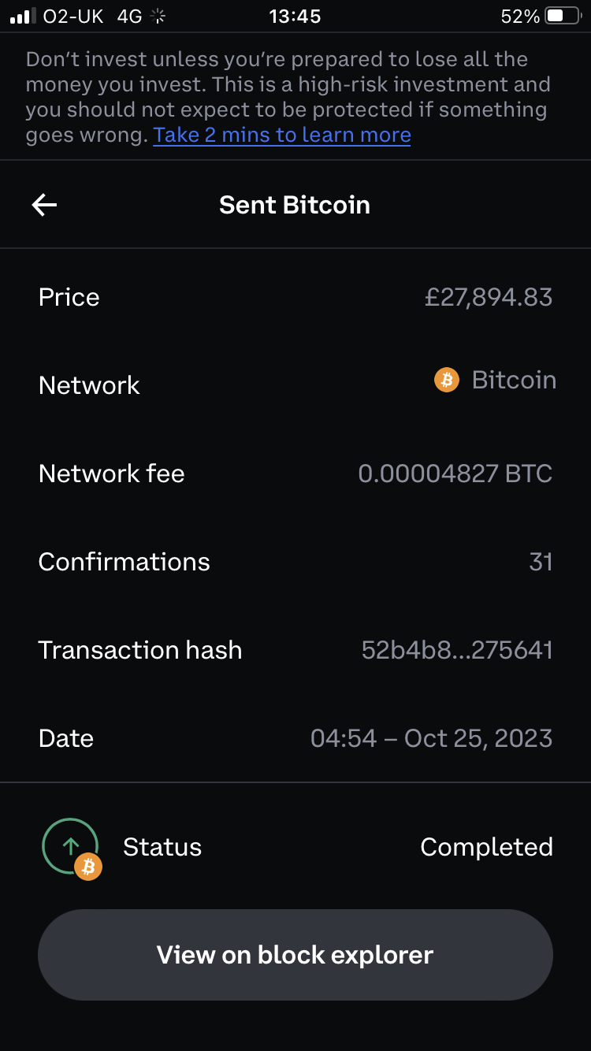Tap the high-risk investment warning text
This screenshot has height=1051, width=591.
288,84
